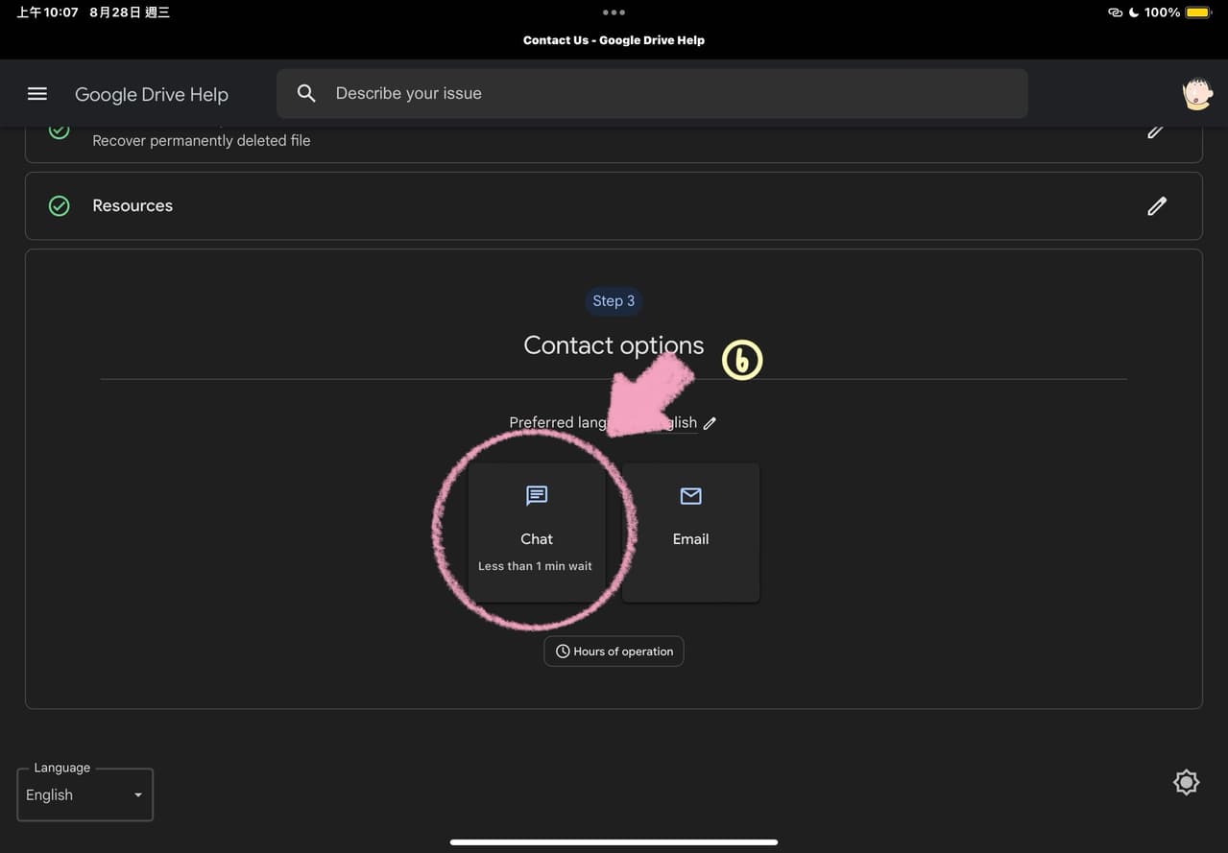Select the Chat contact option
This screenshot has height=853, width=1228.
537,533
